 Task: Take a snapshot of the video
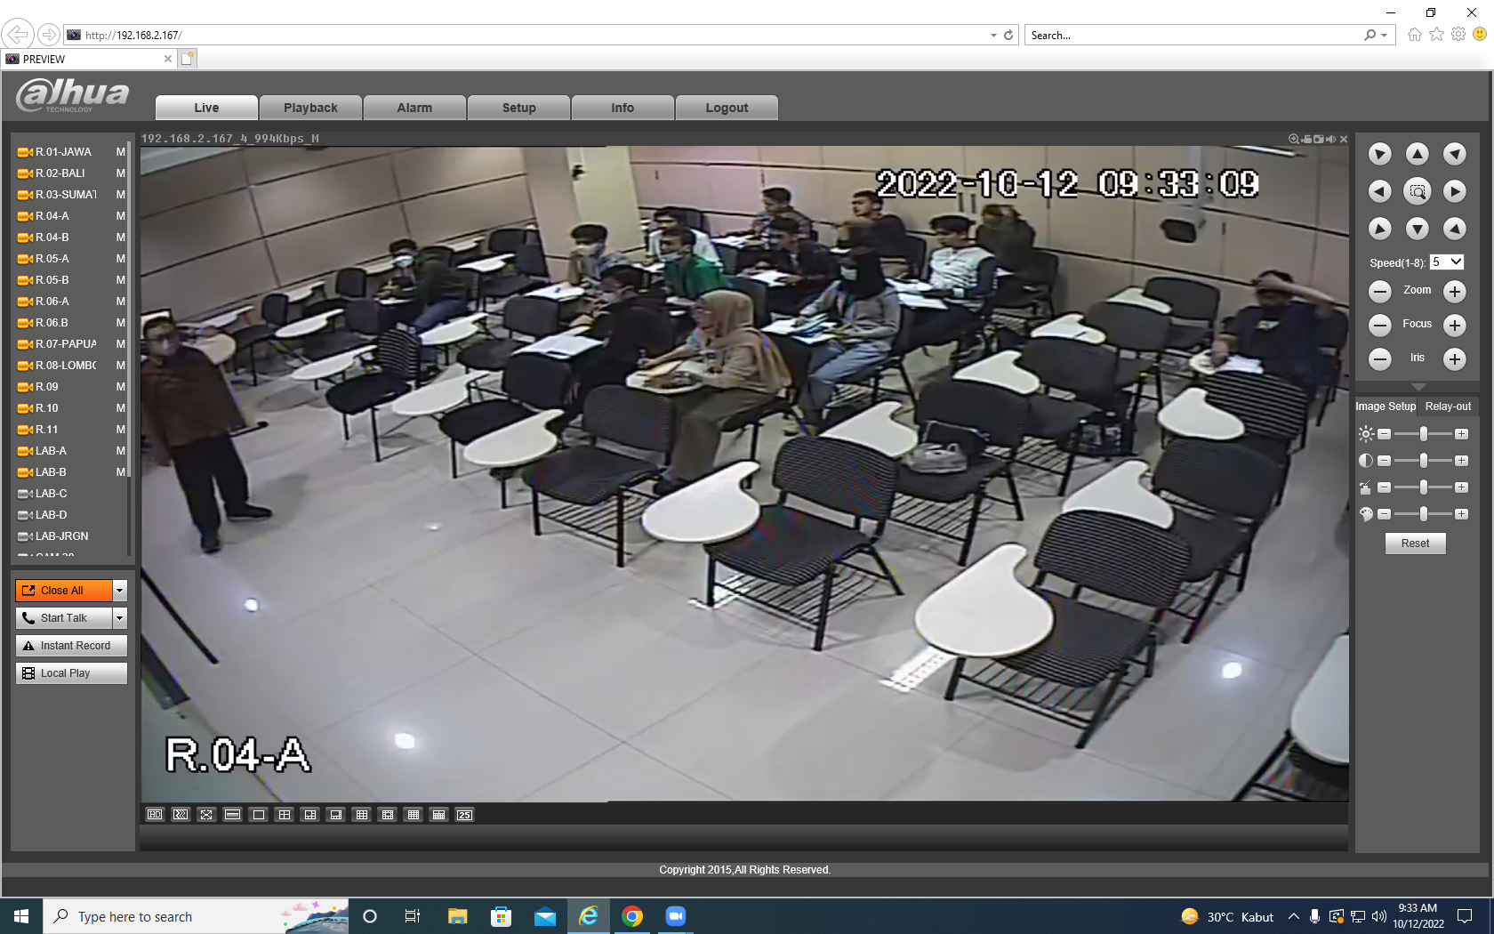pyautogui.click(x=1318, y=139)
